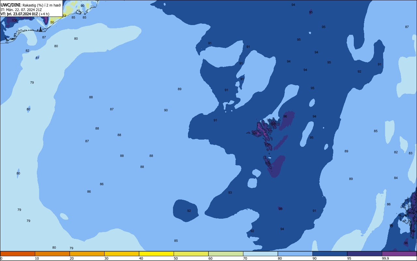Click the 40 tick label on legend
The image size is (417, 261).
[141, 258]
